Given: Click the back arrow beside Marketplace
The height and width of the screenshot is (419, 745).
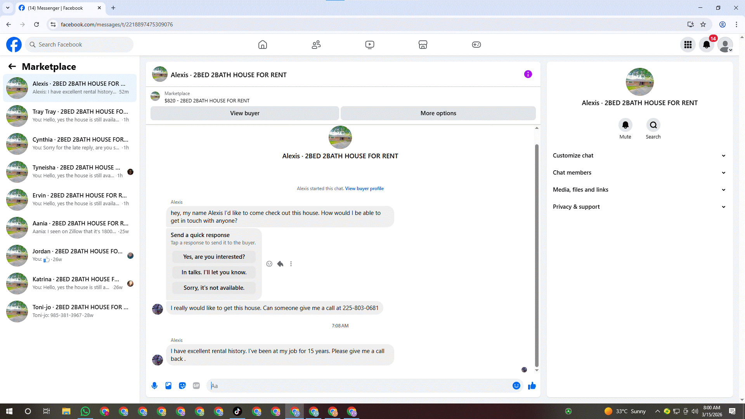Looking at the screenshot, I should (x=12, y=66).
